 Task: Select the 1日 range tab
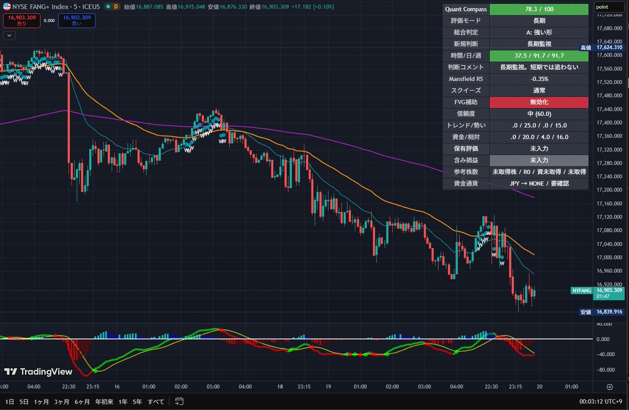[x=9, y=402]
